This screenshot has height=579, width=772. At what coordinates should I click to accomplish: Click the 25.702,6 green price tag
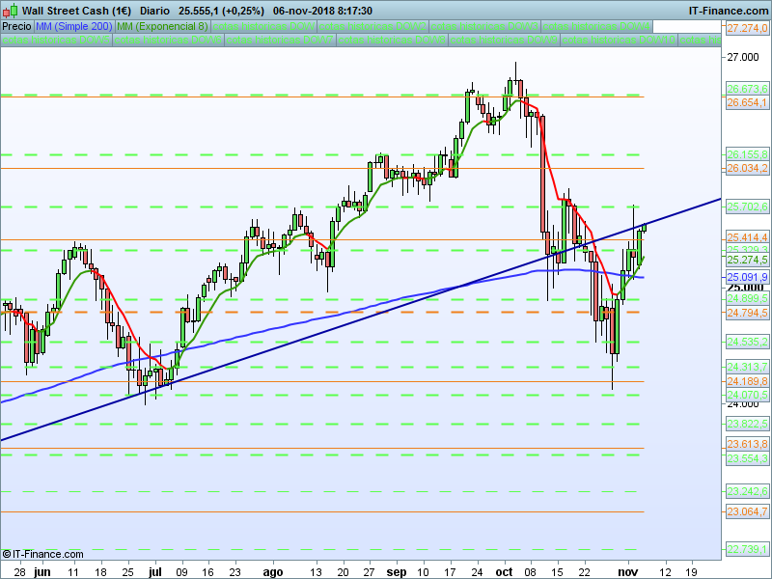tap(747, 207)
